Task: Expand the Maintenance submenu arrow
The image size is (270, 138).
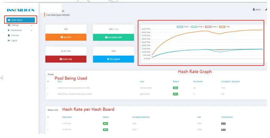Action: tap(31, 31)
